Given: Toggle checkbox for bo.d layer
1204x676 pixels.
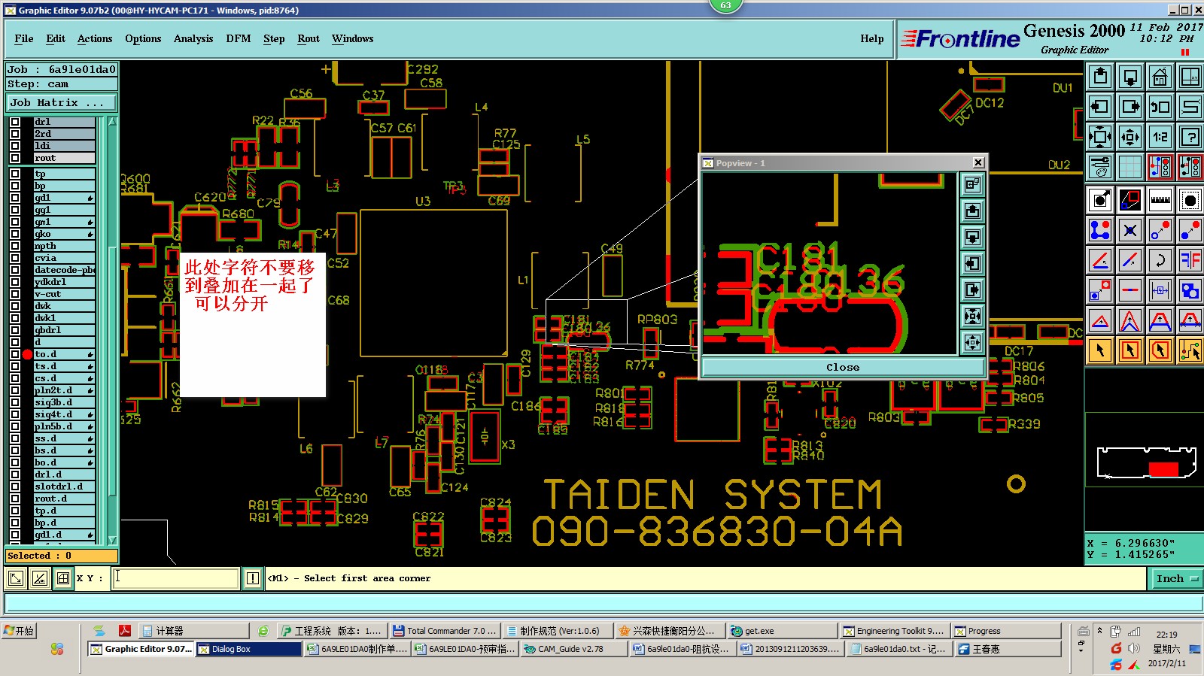Looking at the screenshot, I should [15, 462].
